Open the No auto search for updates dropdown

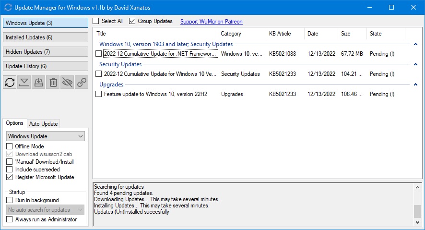click(45, 210)
